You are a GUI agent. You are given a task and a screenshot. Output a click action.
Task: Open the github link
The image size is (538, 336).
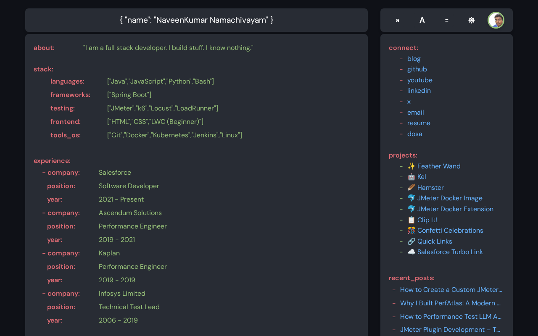417,69
